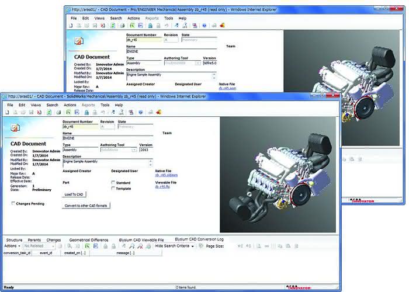Screen dimensions: 409x292
Task: Open the Hide Search Criteria dropdown
Action: tap(175, 246)
